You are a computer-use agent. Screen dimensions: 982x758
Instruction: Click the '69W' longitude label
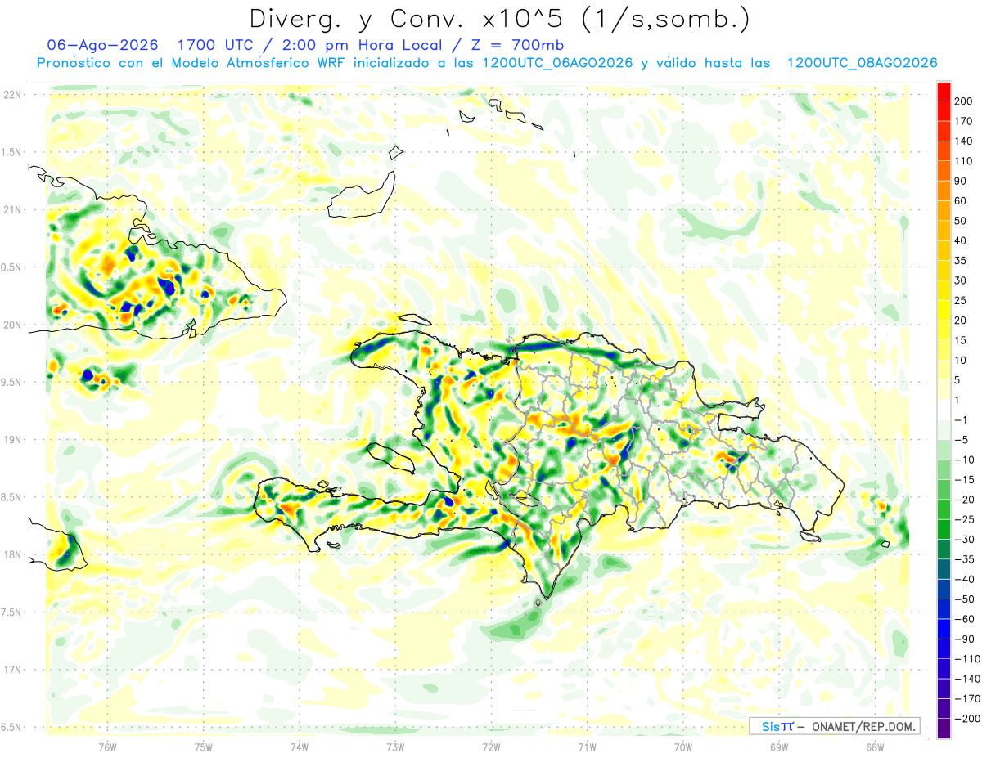(x=779, y=747)
